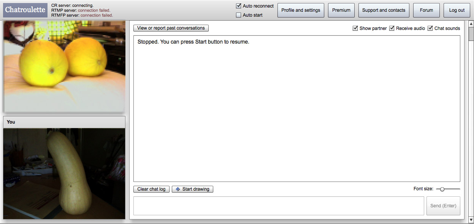Click the RTMFP server connection failed status
Screen dimensions: 474x224
point(82,16)
